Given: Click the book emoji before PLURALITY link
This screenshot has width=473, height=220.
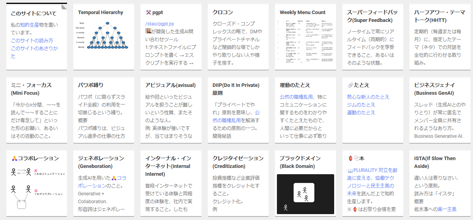Looking at the screenshot, I should [350, 170].
